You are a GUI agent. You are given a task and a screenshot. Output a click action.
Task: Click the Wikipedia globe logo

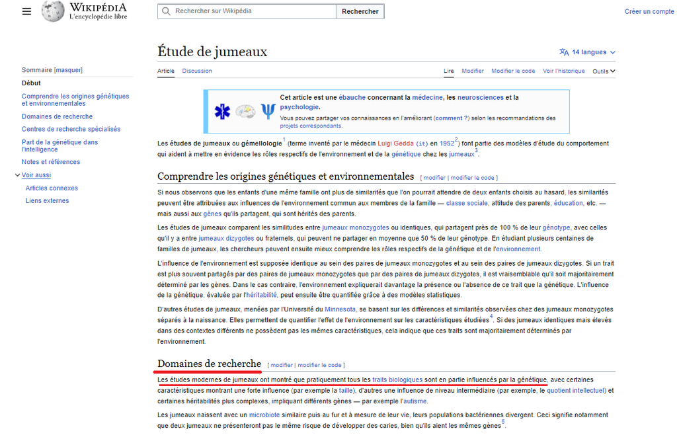click(x=53, y=11)
